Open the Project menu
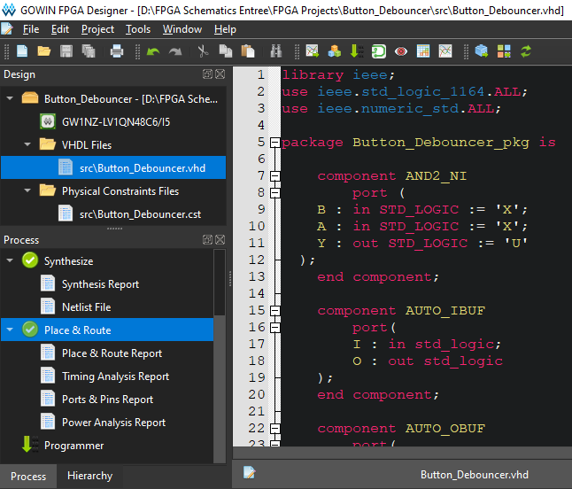This screenshot has width=572, height=489. click(97, 29)
